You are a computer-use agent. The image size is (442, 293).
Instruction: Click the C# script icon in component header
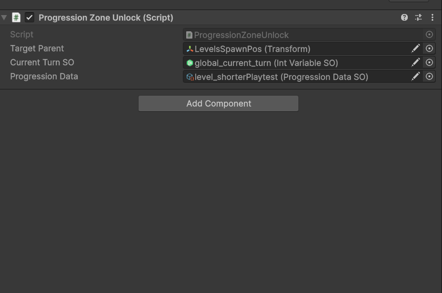click(x=16, y=17)
